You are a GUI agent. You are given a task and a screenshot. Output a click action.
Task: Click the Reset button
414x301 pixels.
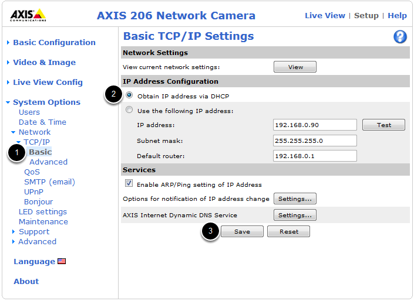(x=288, y=231)
